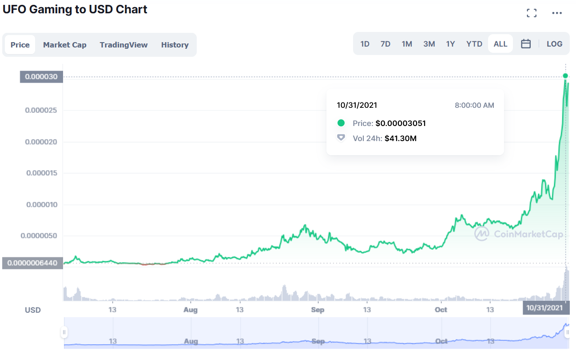
Task: Switch to 1M time range
Action: click(x=407, y=44)
